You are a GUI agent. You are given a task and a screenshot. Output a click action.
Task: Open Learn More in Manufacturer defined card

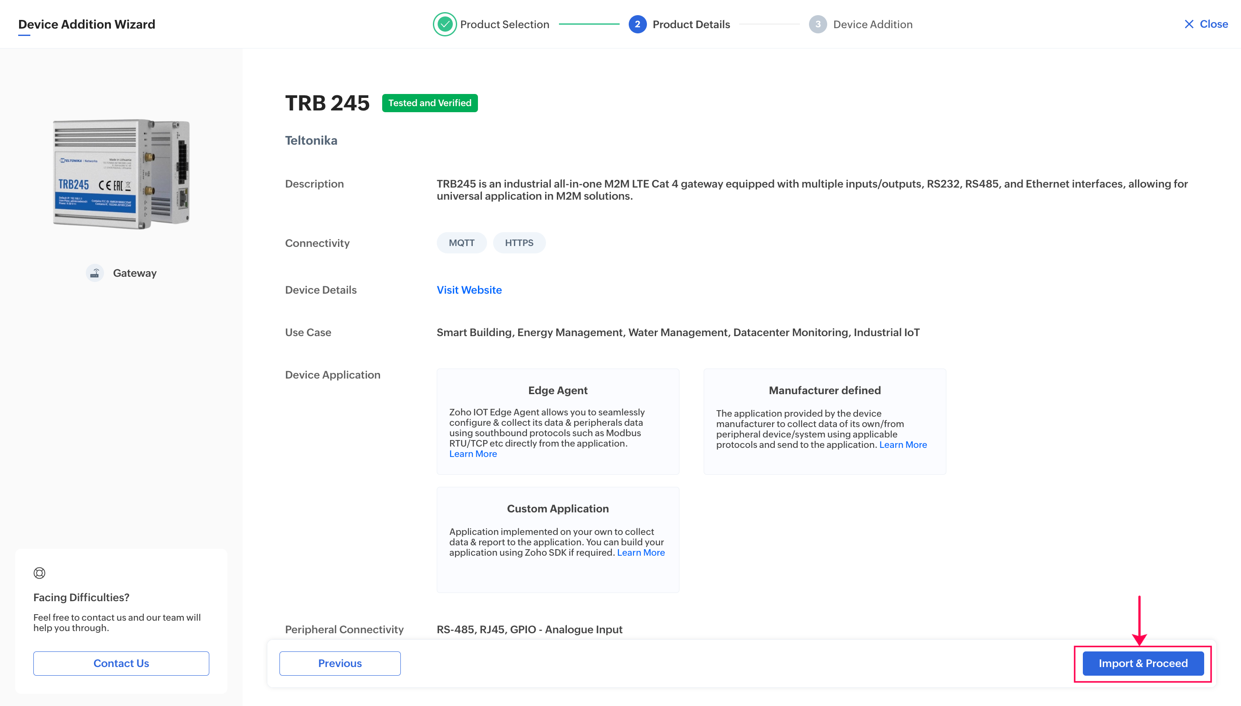point(903,445)
